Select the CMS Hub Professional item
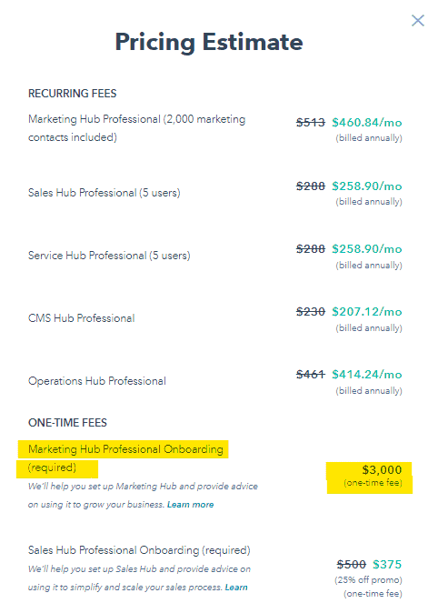Viewport: 428px width, 603px height. (82, 318)
